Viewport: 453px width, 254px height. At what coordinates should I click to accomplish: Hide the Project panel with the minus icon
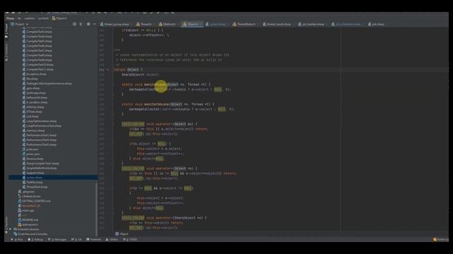pos(94,24)
